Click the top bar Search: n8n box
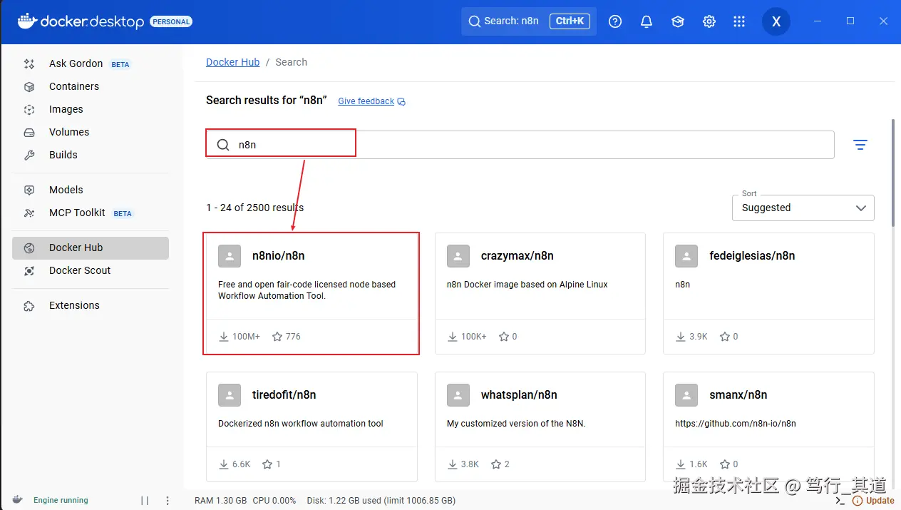Image resolution: width=901 pixels, height=510 pixels. point(528,21)
